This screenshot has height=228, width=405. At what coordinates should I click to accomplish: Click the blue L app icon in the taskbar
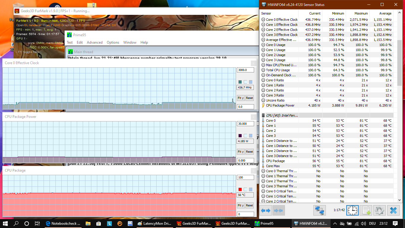click(x=109, y=224)
